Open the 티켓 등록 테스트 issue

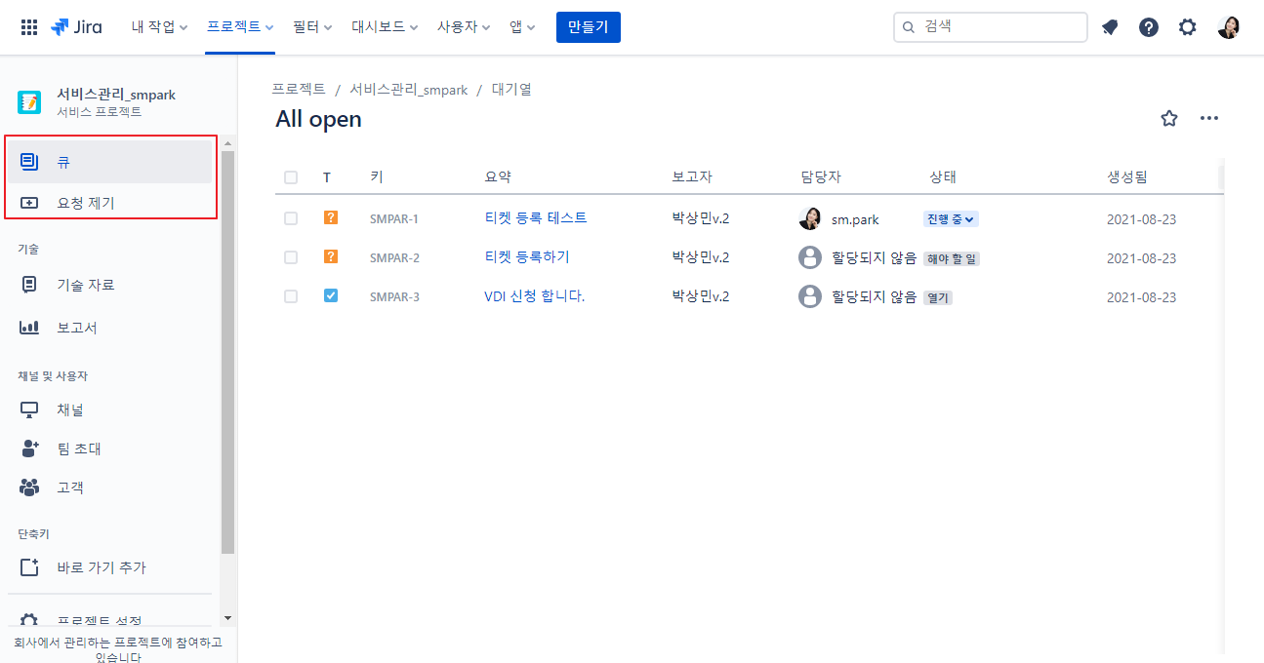coord(536,217)
